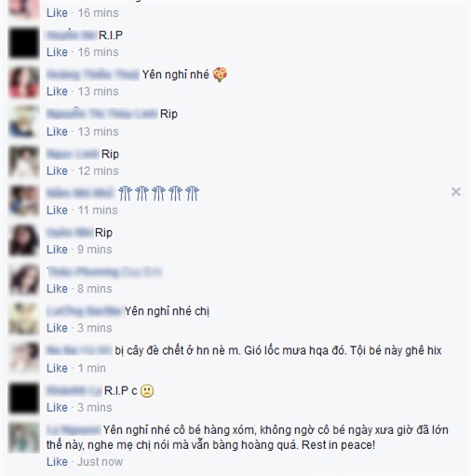Click the bouquet emoji in 'Yên nghỉ nhé' comment
Viewport: 471px width, 476px height.
[220, 75]
